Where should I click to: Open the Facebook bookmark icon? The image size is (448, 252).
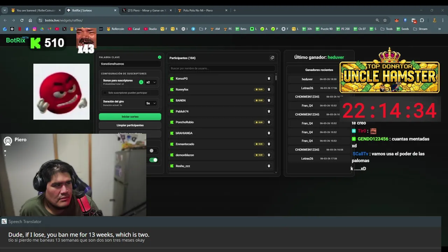[x=27, y=29]
